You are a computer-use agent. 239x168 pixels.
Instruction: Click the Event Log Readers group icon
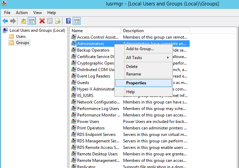pos(74,76)
